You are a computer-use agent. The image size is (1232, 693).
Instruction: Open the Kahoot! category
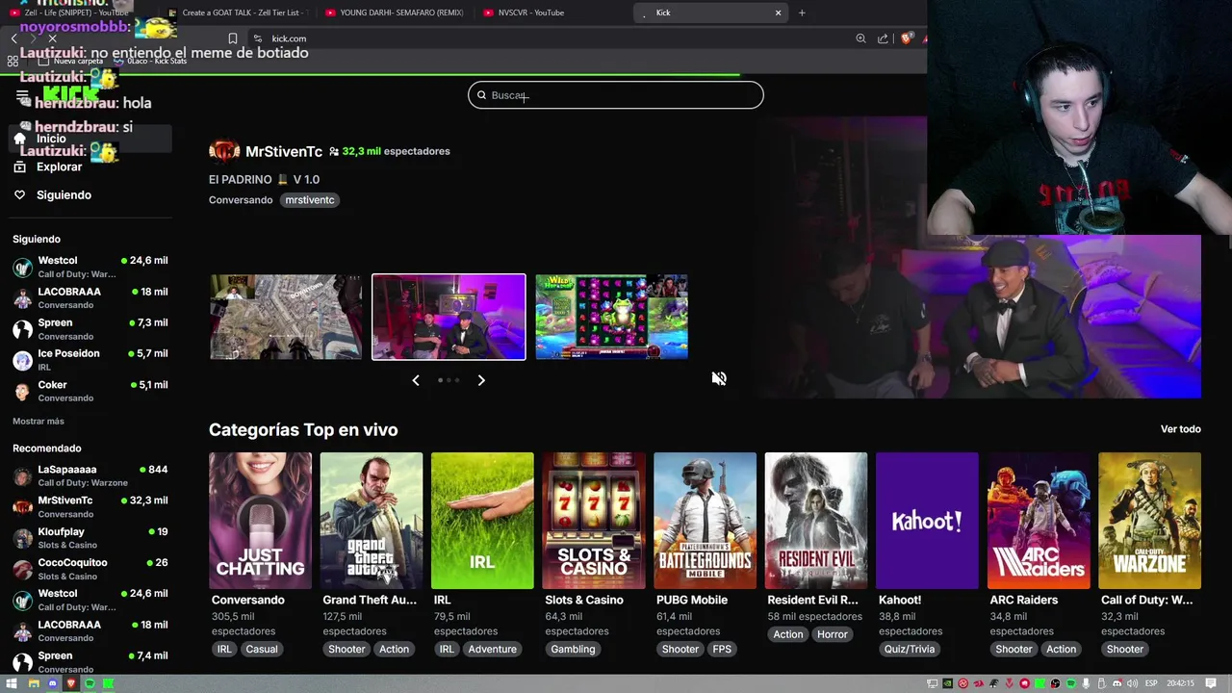click(927, 521)
